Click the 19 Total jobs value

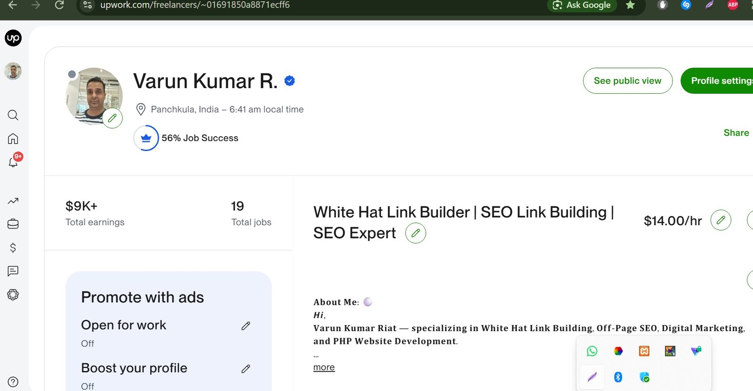click(x=238, y=206)
